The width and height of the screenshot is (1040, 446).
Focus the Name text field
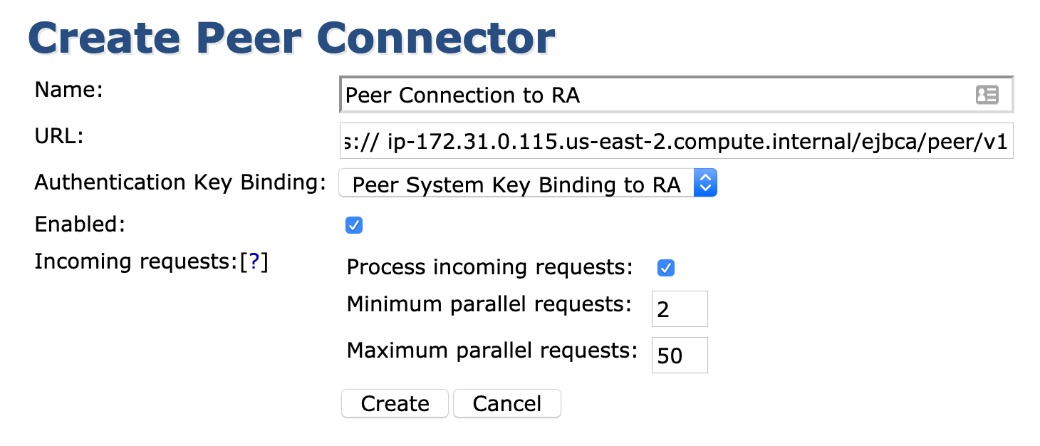(655, 95)
